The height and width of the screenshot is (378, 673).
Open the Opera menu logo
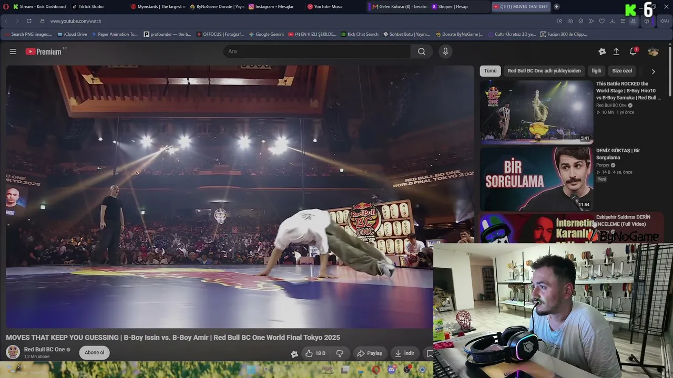click(6, 6)
